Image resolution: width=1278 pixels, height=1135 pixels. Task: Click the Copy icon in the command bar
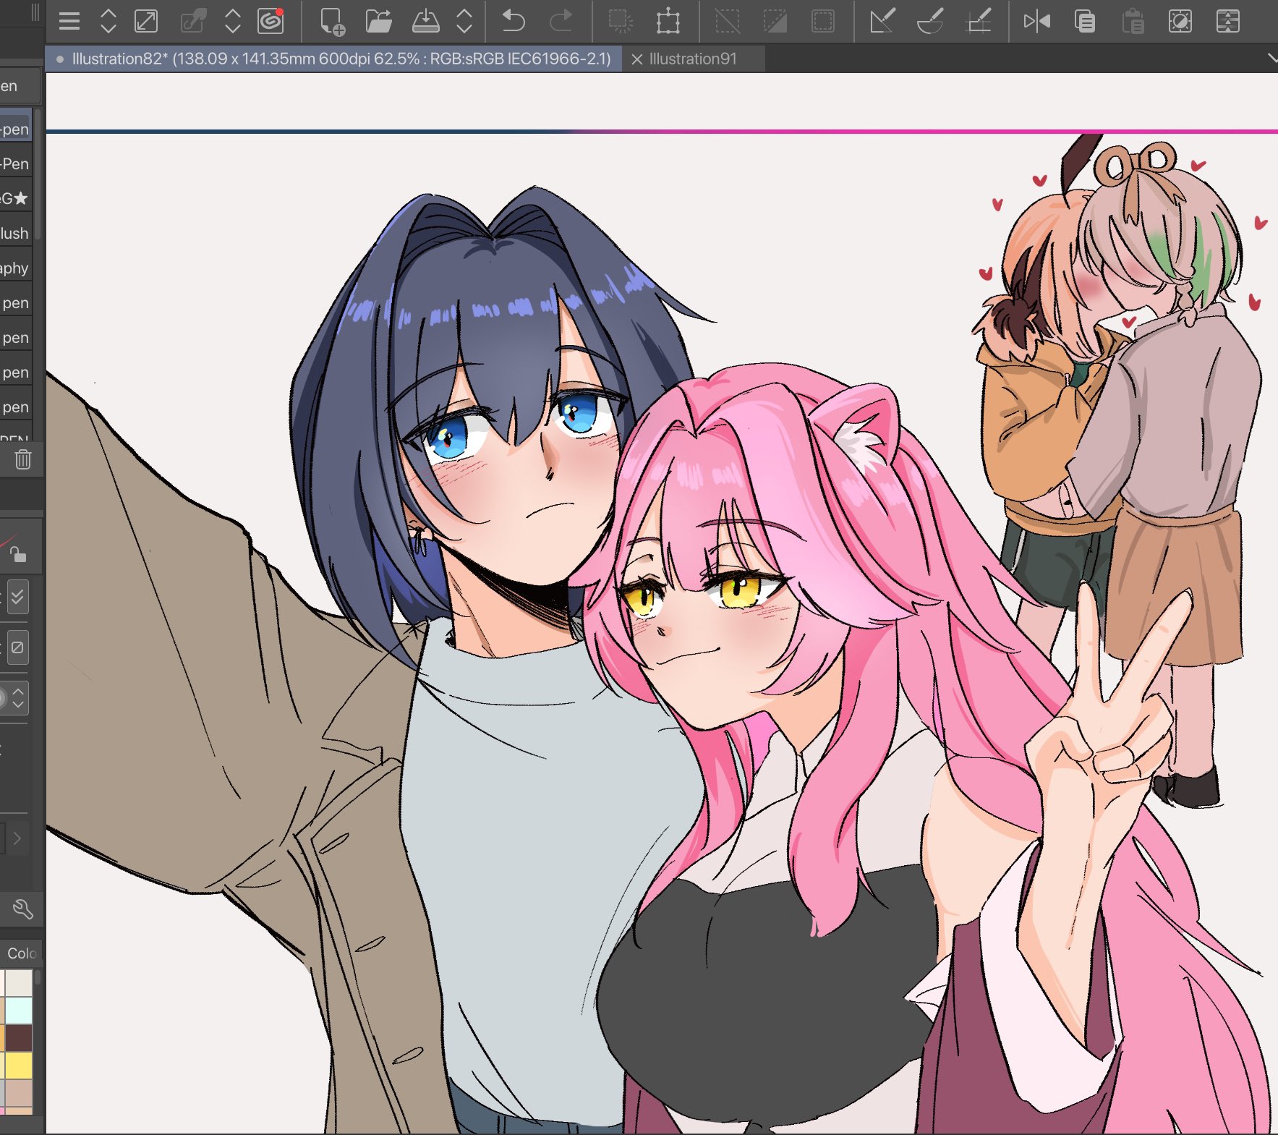tap(1085, 21)
